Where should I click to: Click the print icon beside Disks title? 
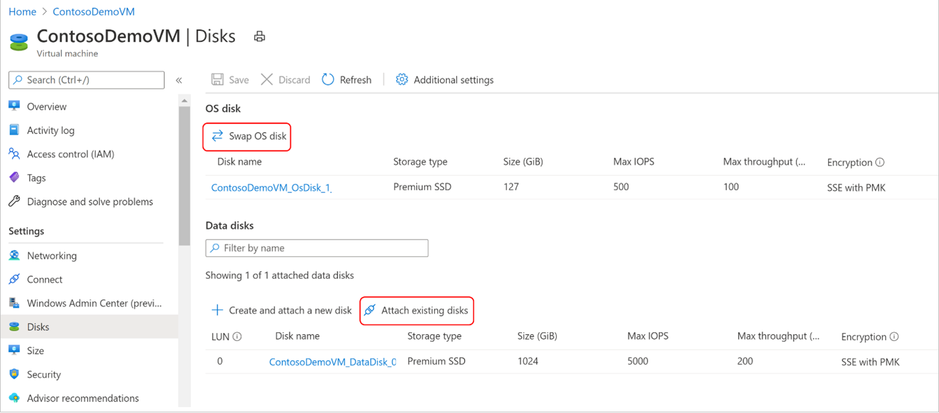tap(259, 37)
